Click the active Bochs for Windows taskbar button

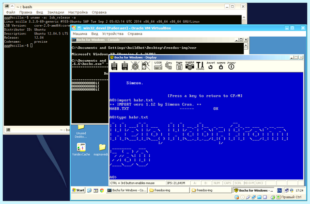tap(253, 191)
